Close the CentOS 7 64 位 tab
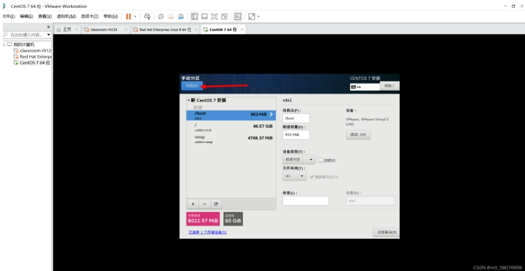525x271 pixels. (x=242, y=29)
